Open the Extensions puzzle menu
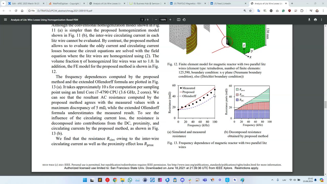The image size is (327, 184). [302, 11]
